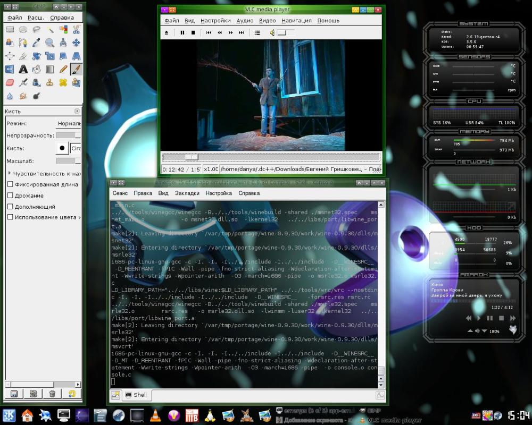Select the Heal tool (yellow bandage)

[x=63, y=82]
